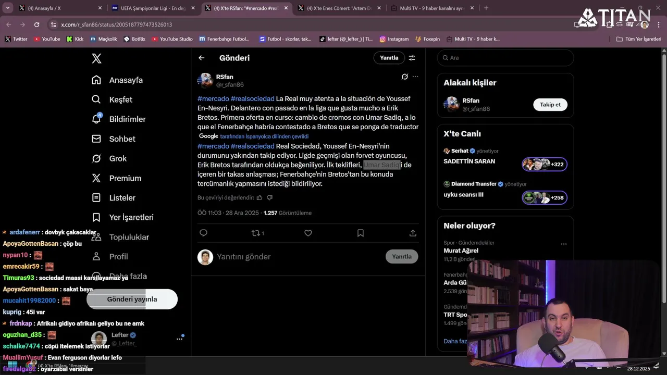
Task: Click Takip et for RSfan
Action: [x=550, y=105]
